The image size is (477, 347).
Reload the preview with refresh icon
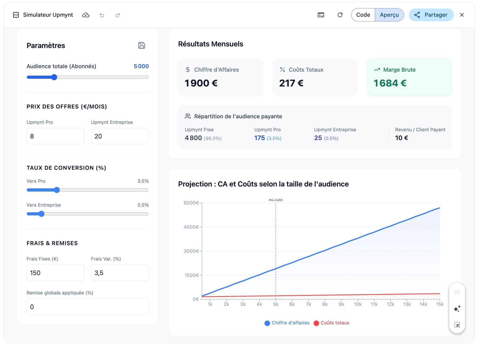[x=340, y=15]
